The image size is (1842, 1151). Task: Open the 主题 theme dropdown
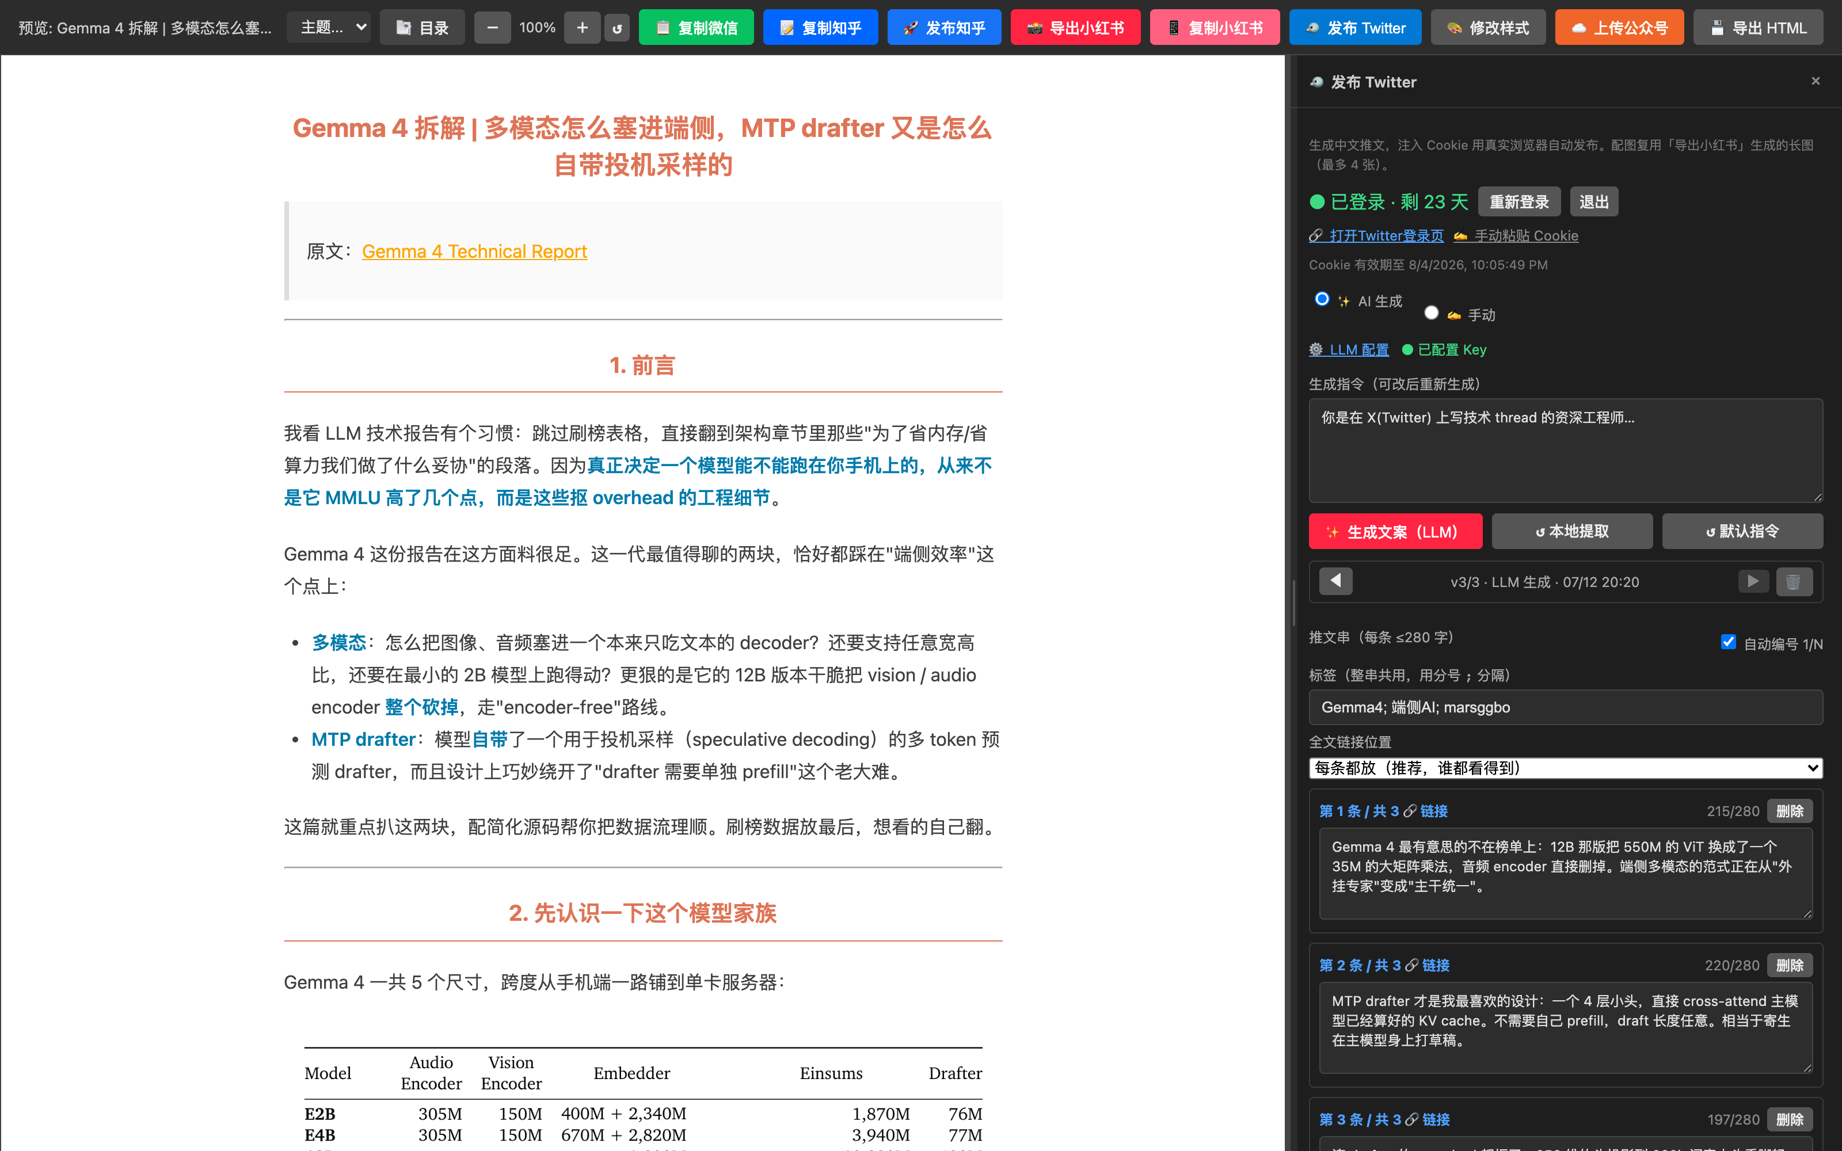tap(329, 28)
